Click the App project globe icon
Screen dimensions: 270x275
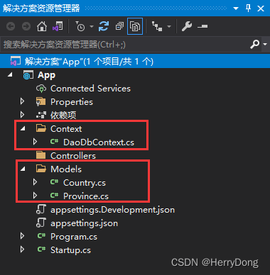click(28, 75)
